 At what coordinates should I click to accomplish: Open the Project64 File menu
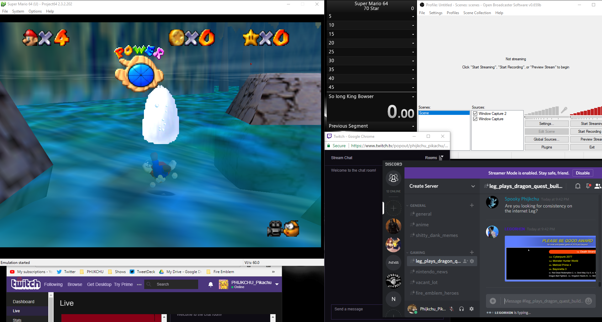pos(5,11)
